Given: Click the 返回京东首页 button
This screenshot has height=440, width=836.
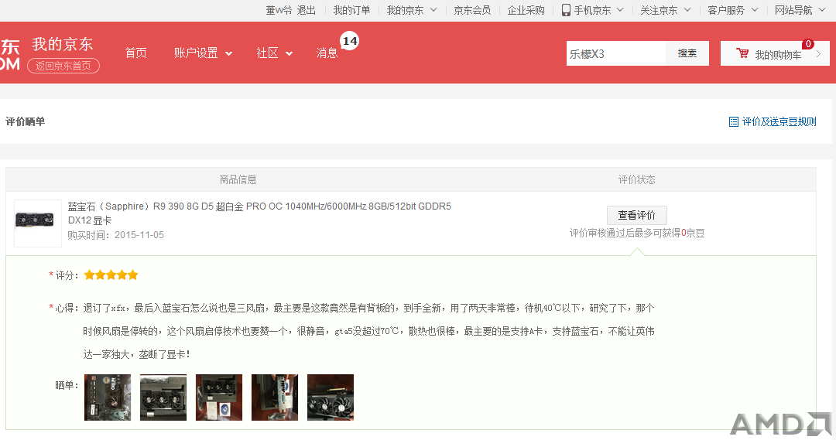Looking at the screenshot, I should 63,66.
